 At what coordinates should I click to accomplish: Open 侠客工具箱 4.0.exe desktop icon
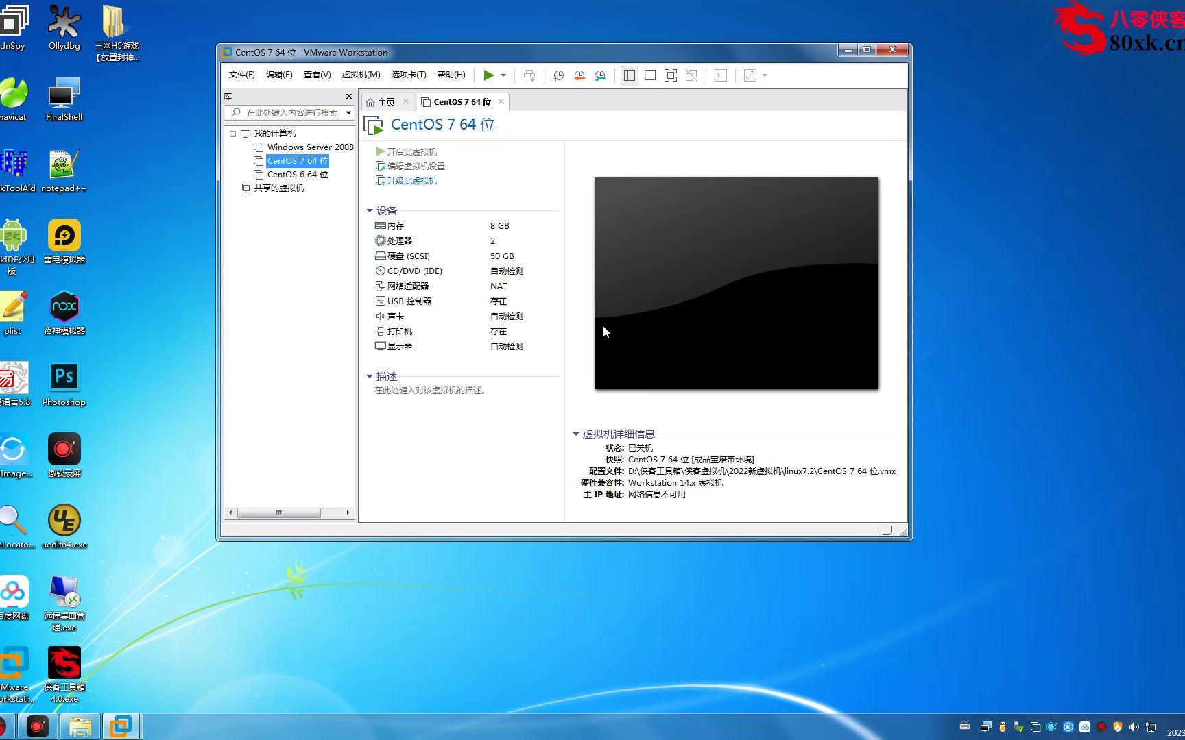[64, 675]
